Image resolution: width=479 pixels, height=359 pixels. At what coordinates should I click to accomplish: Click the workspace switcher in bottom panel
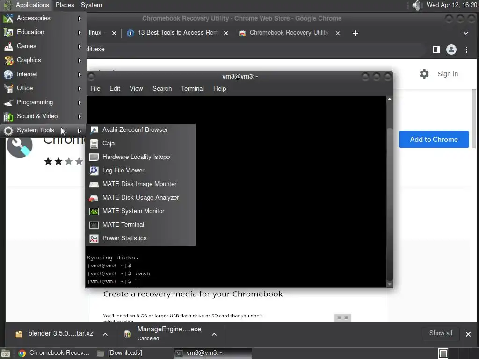(x=443, y=353)
